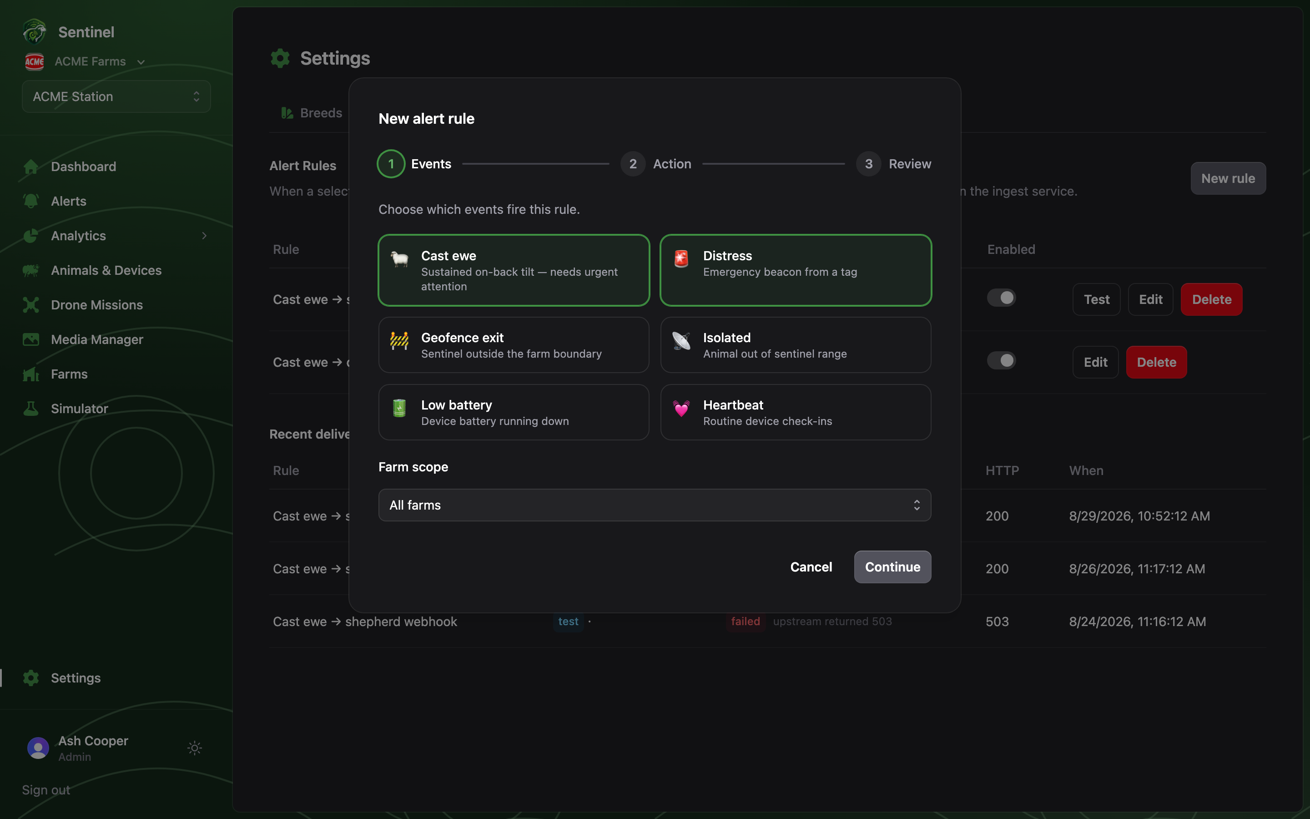
Task: Click the Drone Missions drone icon
Action: pyautogui.click(x=31, y=305)
